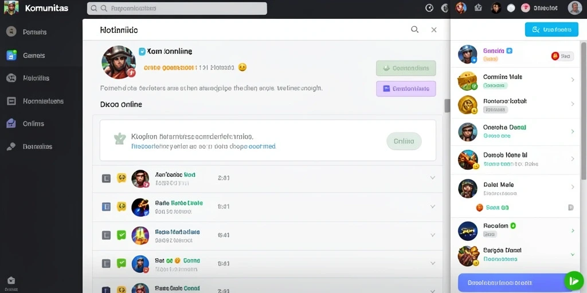Click the Onerohe Denal avatar
Image resolution: width=587 pixels, height=293 pixels.
click(x=468, y=132)
